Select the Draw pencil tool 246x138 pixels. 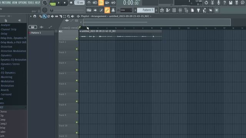pyautogui.click(x=40, y=16)
